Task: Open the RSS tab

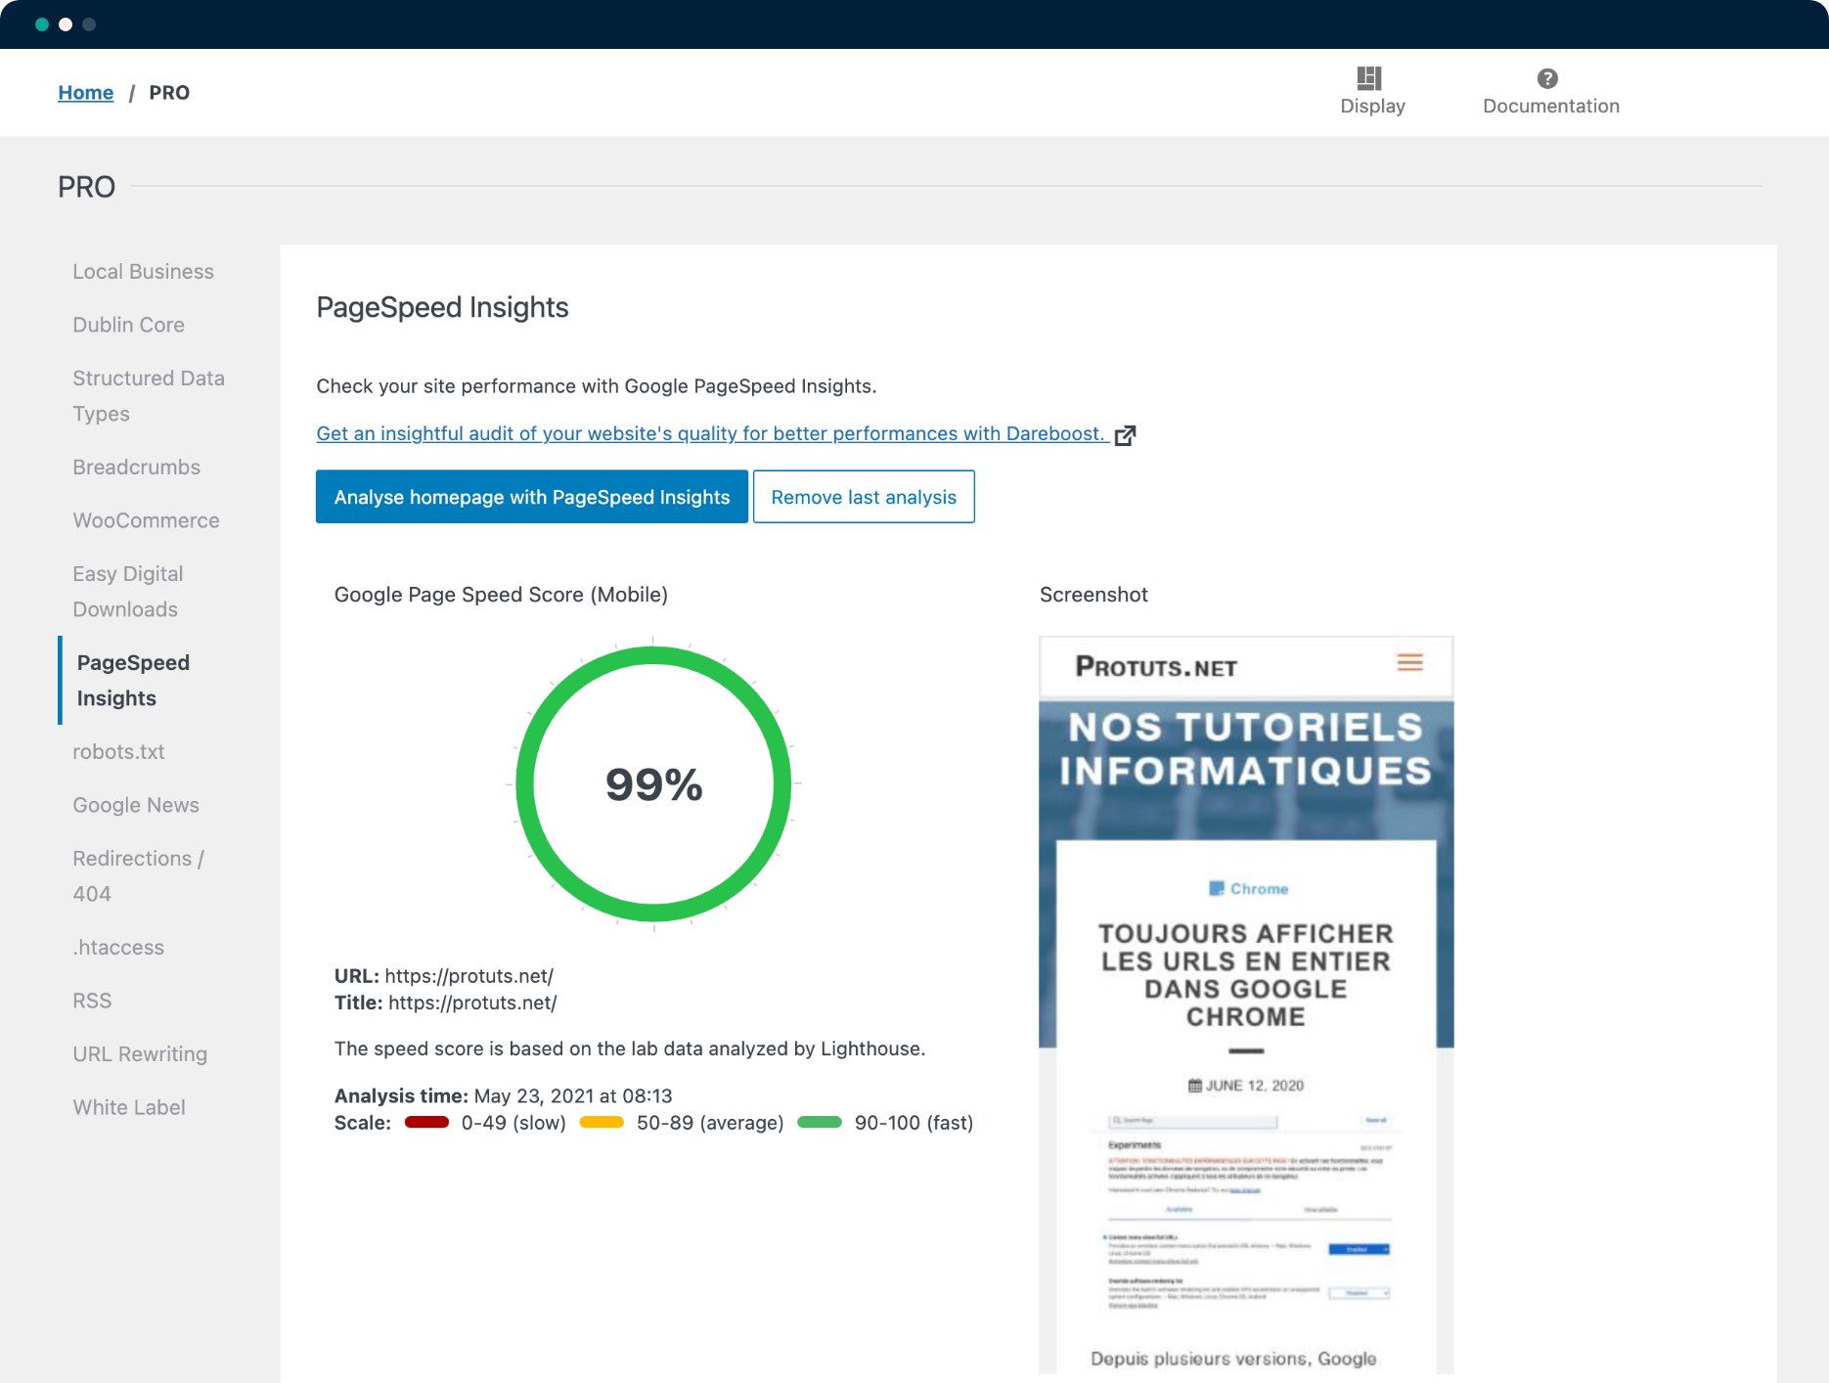Action: tap(92, 1001)
